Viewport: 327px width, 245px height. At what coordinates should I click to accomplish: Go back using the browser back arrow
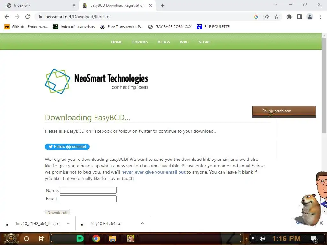(x=7, y=17)
